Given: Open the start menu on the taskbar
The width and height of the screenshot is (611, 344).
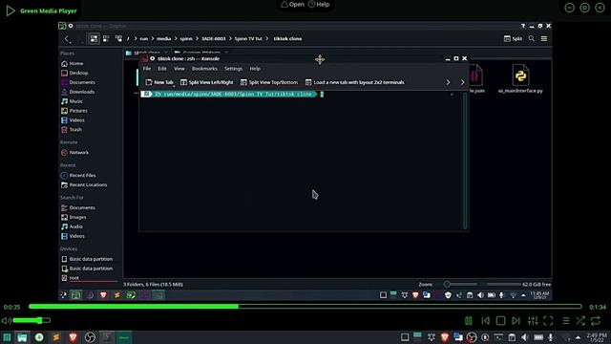Looking at the screenshot, I should pyautogui.click(x=7, y=337).
